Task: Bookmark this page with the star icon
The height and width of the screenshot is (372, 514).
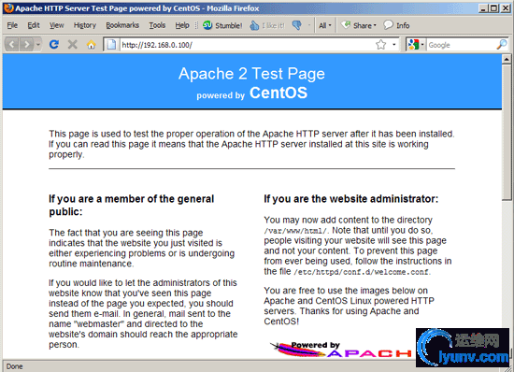Action: tap(380, 44)
